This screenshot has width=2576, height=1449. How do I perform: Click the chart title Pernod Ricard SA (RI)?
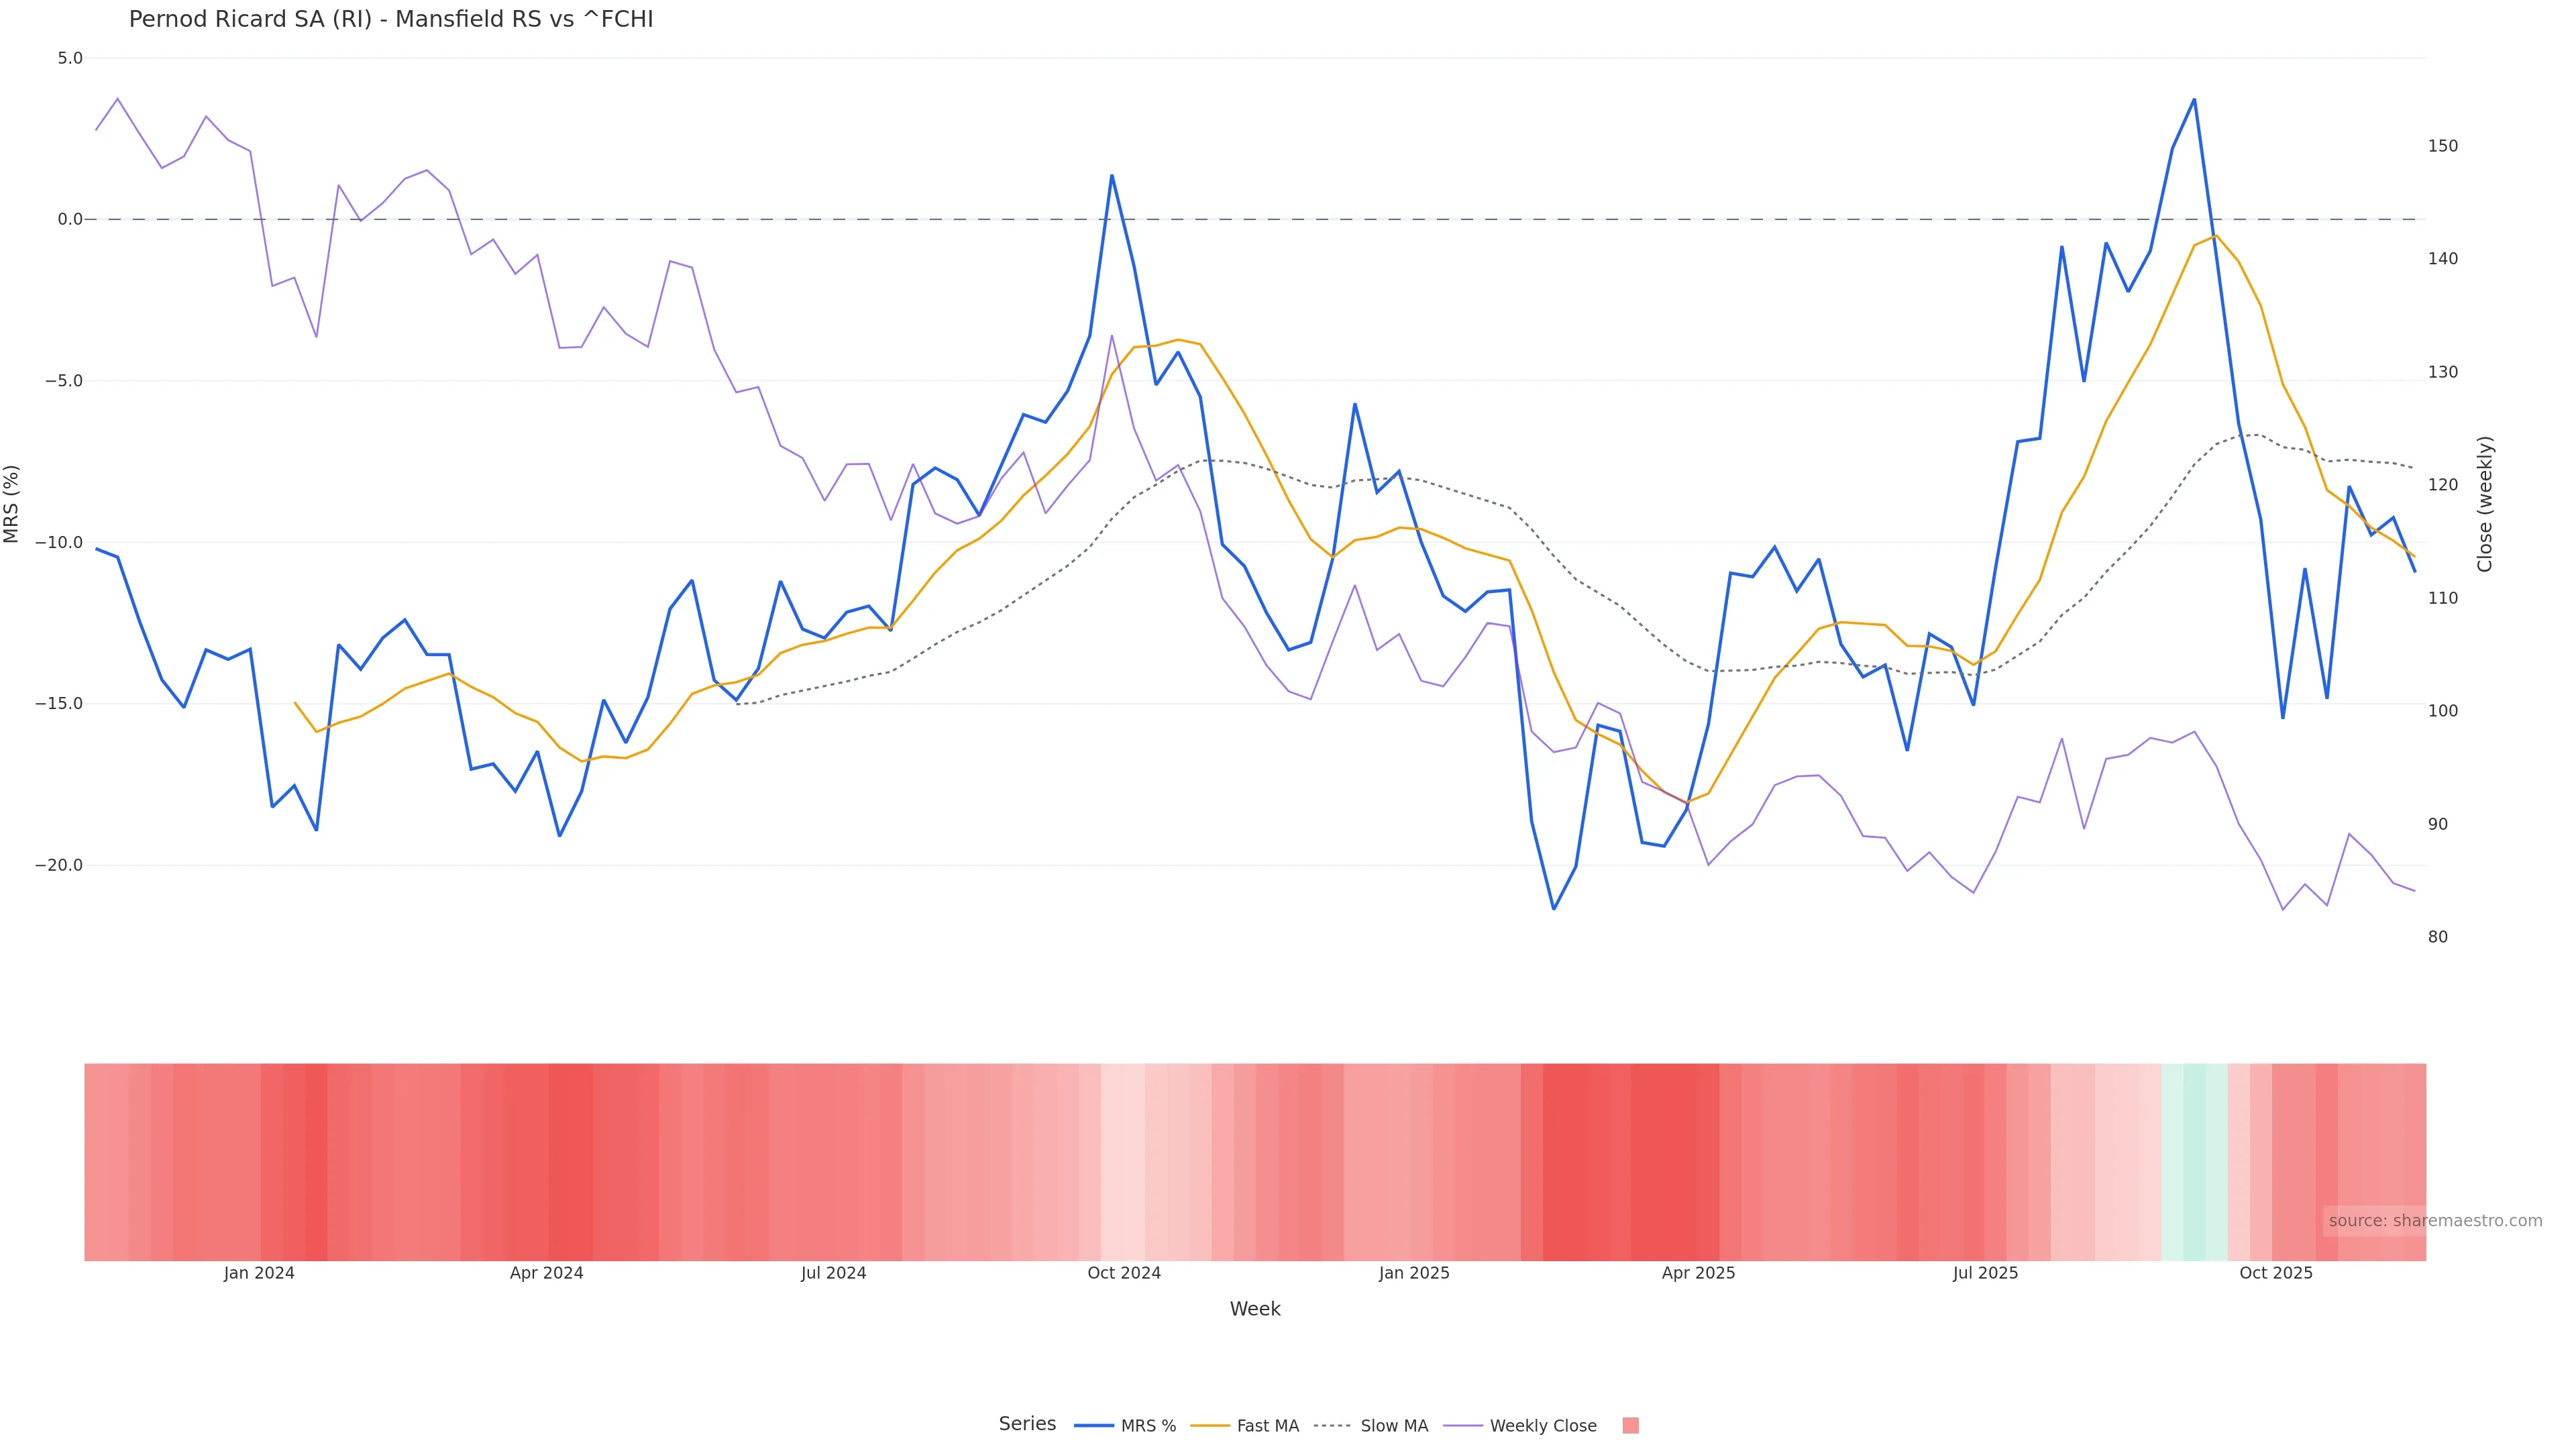coord(390,20)
